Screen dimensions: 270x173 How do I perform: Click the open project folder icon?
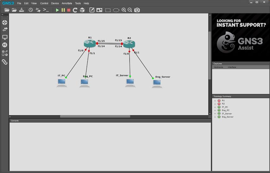(x=14, y=10)
